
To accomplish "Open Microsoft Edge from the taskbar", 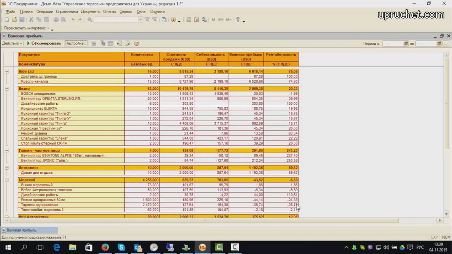I will [56, 248].
